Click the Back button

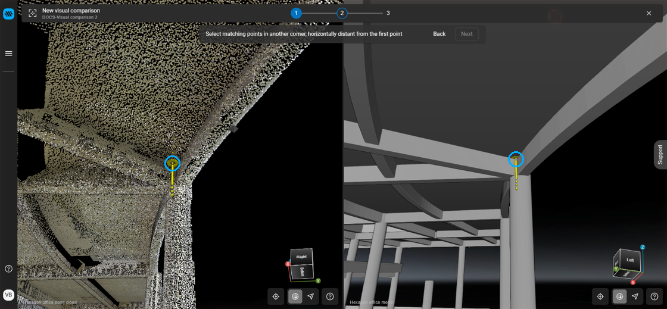[x=440, y=34]
